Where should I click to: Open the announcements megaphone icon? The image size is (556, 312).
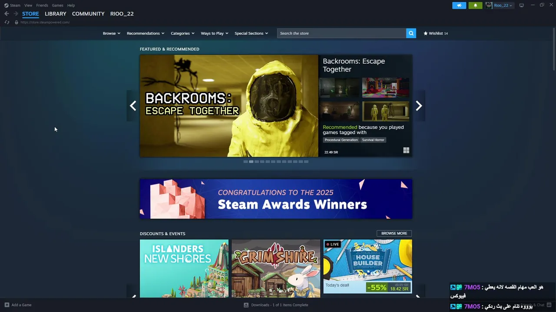tap(459, 5)
